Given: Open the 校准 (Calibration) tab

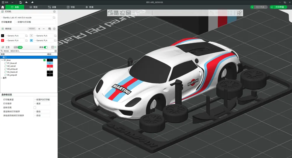Looking at the screenshot, I should click(x=89, y=7).
